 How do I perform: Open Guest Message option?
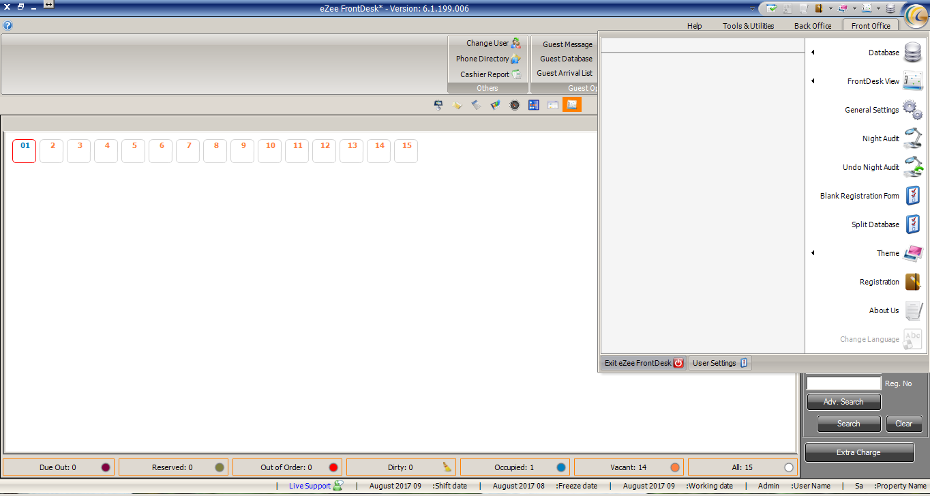pos(567,44)
